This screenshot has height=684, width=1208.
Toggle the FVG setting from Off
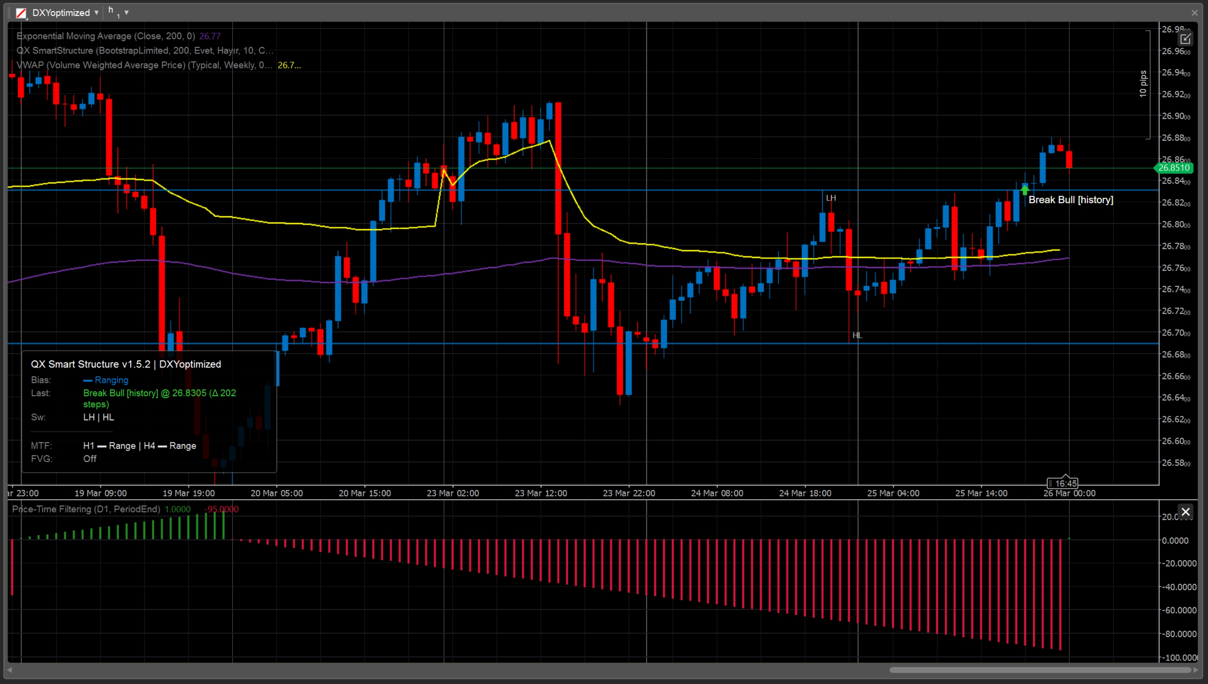[x=89, y=459]
